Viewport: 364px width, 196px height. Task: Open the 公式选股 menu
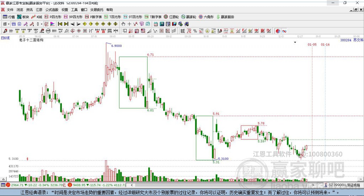[52, 10]
